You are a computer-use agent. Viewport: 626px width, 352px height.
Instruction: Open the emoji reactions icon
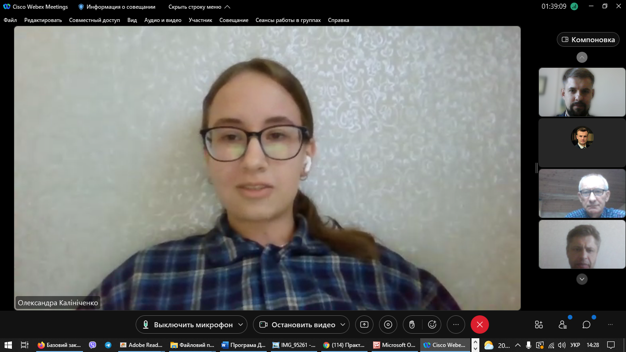tap(432, 324)
